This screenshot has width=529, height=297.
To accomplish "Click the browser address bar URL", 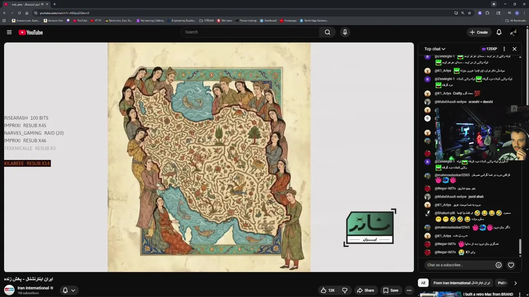I will 64,13.
